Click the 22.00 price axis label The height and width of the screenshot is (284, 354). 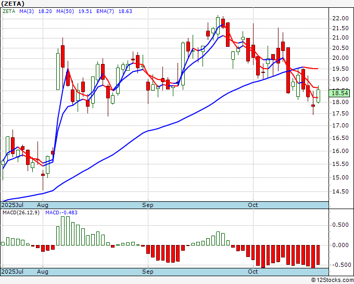[x=340, y=19]
